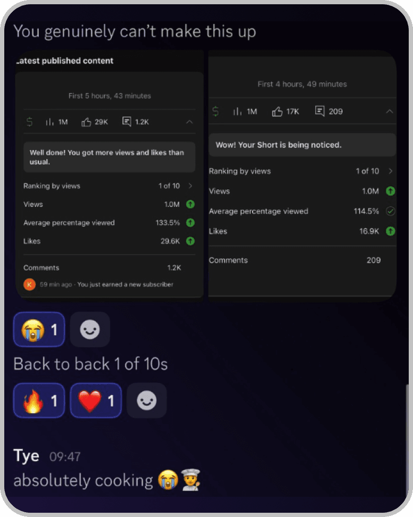
Task: Toggle the crying emoji reaction
Action: coord(39,330)
